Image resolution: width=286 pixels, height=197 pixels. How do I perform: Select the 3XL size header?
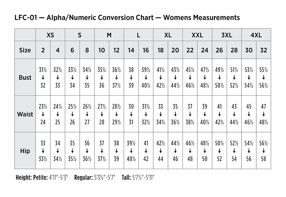pos(227,35)
